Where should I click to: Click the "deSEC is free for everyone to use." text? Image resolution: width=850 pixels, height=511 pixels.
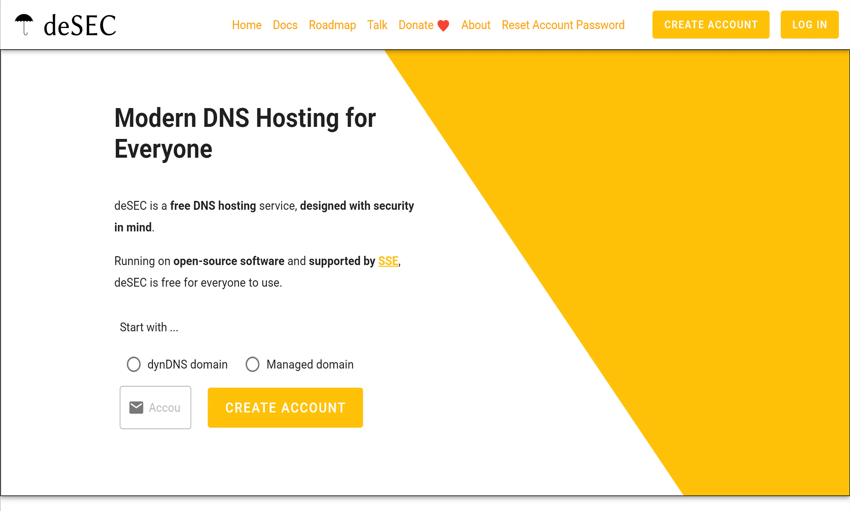click(198, 282)
